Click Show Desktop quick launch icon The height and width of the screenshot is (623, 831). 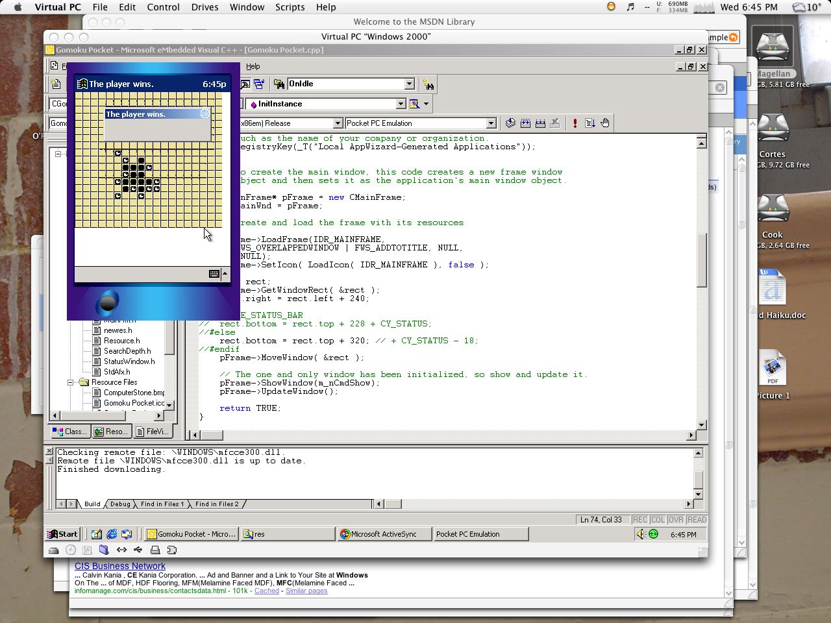tap(96, 534)
